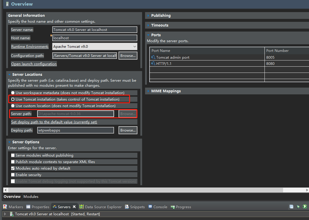
Task: Click the Tomcat server icon in Servers list
Action: click(11, 214)
